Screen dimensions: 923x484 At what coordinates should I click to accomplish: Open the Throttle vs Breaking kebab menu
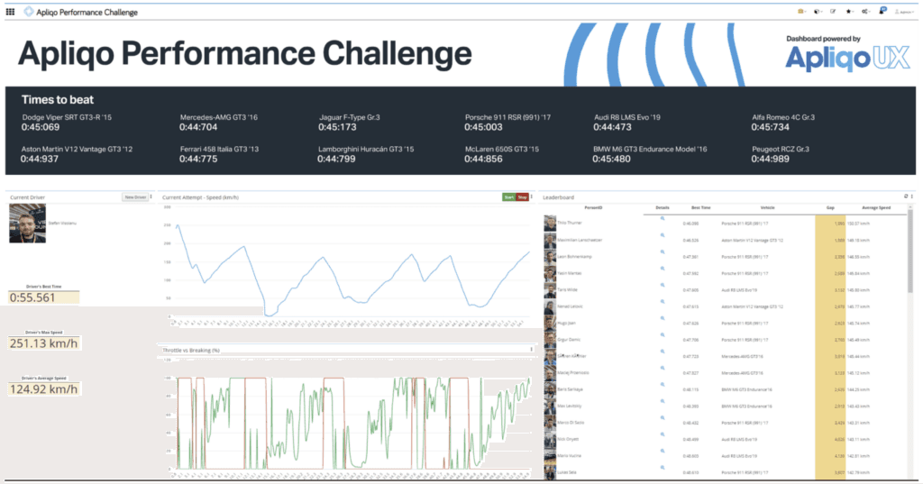(532, 350)
